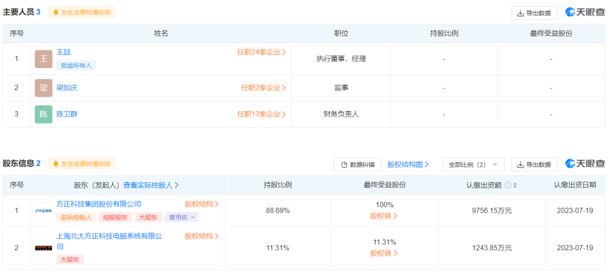Export data for 股东信息 table
609x272 pixels.
(534, 165)
